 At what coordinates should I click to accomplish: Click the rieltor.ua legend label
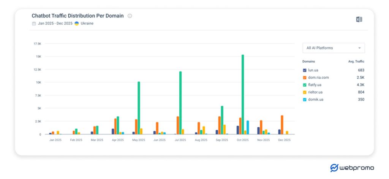(315, 92)
